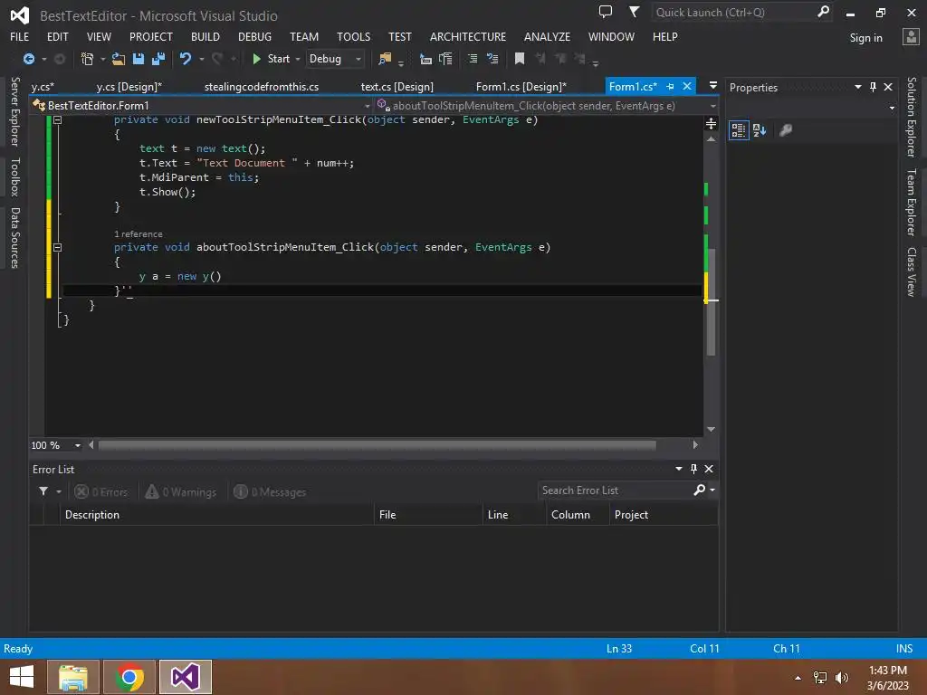
Task: Open the TOOLS menu
Action: pyautogui.click(x=354, y=36)
